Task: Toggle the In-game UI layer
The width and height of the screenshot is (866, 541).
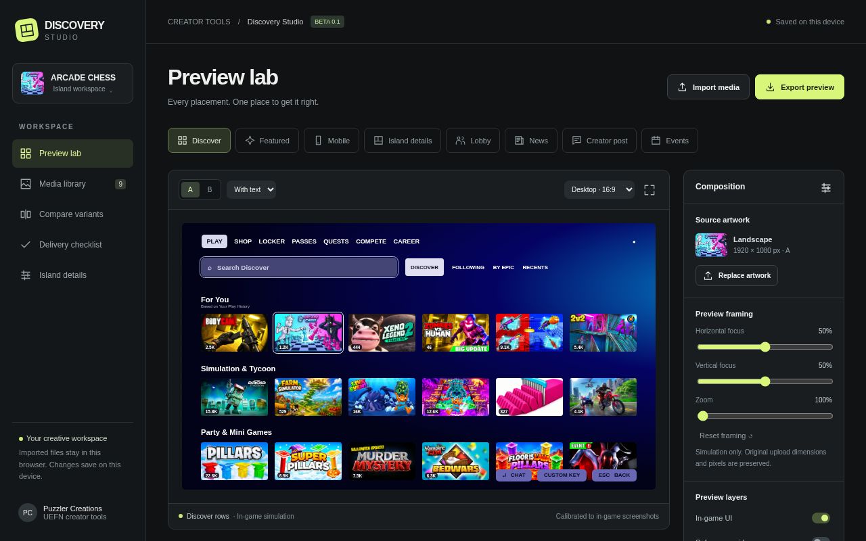Action: pyautogui.click(x=821, y=518)
